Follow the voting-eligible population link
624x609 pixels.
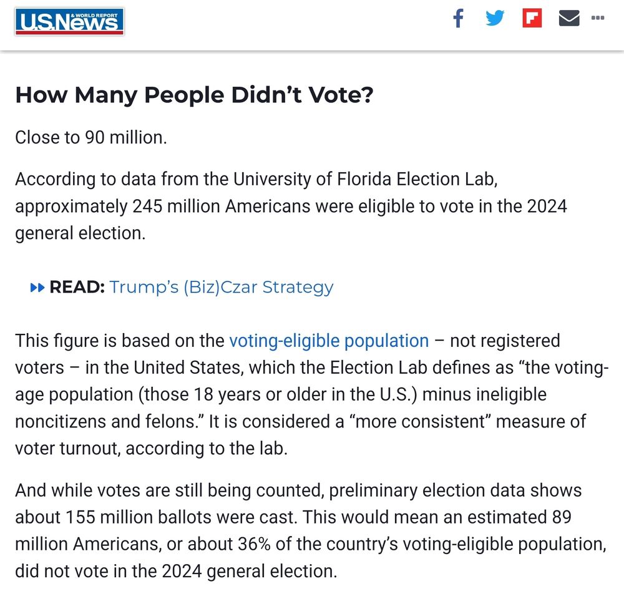tap(329, 341)
